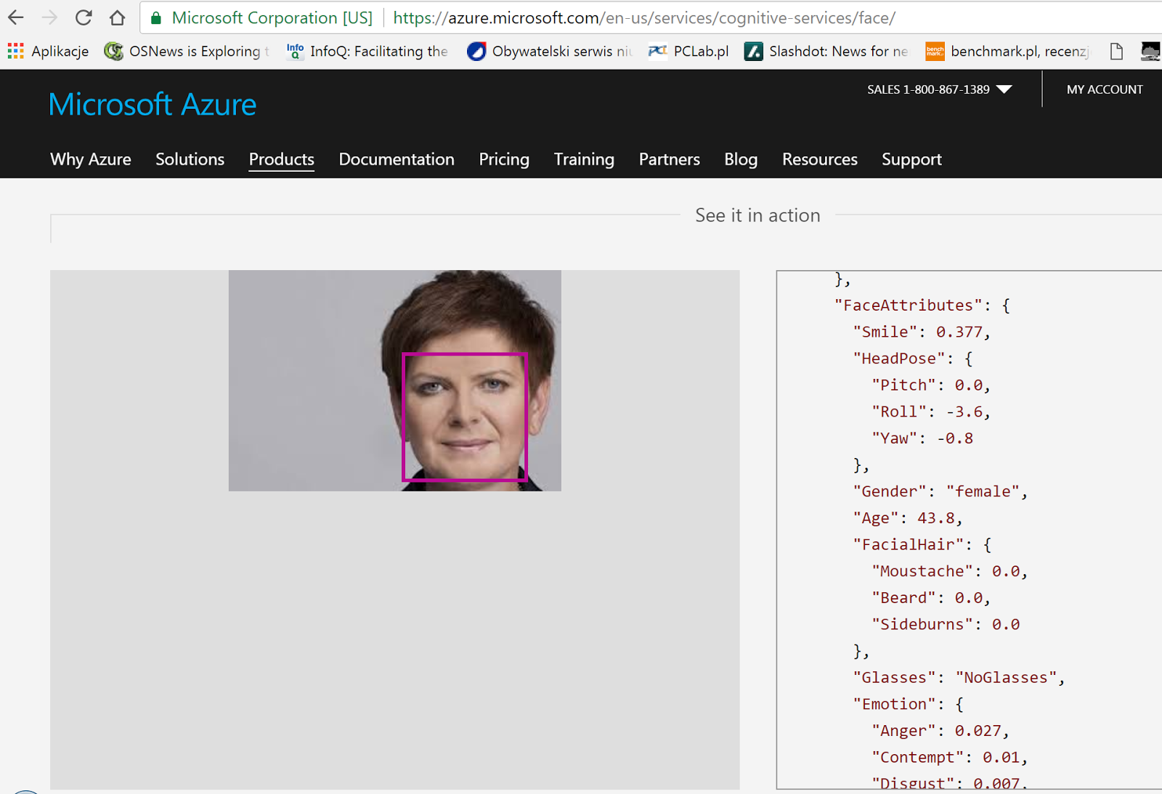
Task: Go to MY ACCOUNT
Action: click(x=1104, y=89)
